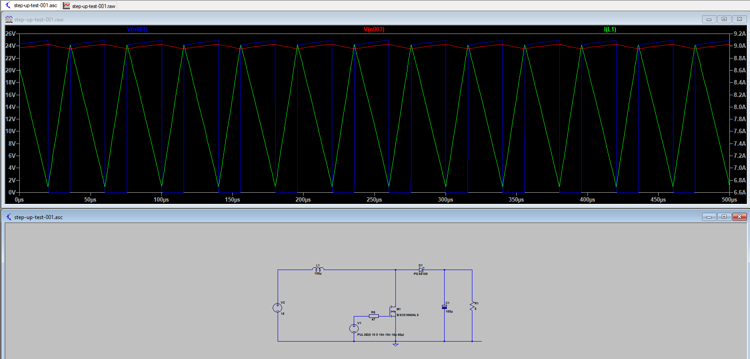This screenshot has width=750, height=359.
Task: Switch to the step-up-test-001.asc tab
Action: (x=31, y=5)
